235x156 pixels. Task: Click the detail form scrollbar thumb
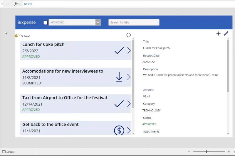point(228,66)
